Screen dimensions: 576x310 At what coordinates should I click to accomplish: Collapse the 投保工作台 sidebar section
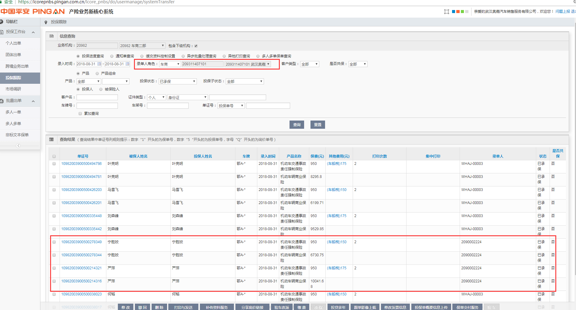pos(33,32)
